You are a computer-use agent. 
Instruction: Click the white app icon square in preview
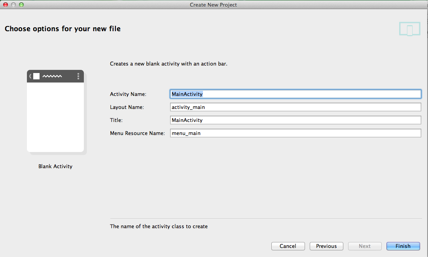point(36,76)
